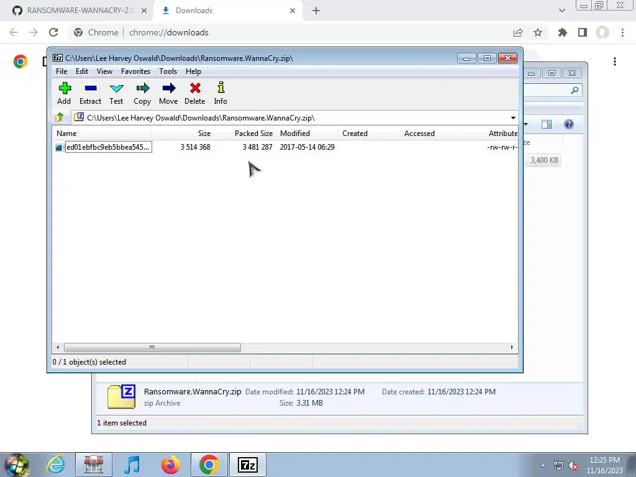
Task: Switch to 7-Zip on the taskbar
Action: point(248,465)
